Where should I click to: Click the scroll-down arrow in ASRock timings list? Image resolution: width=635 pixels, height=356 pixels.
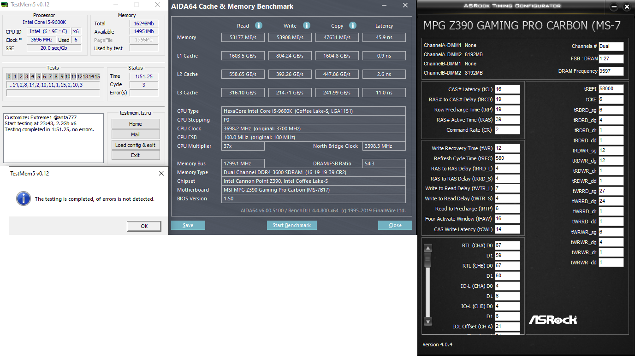428,321
